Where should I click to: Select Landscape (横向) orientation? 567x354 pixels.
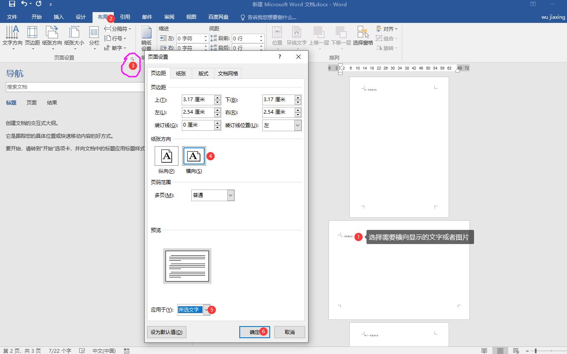click(194, 156)
